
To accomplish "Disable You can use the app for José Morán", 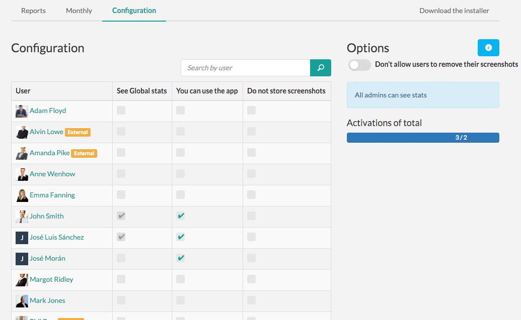I will point(180,258).
